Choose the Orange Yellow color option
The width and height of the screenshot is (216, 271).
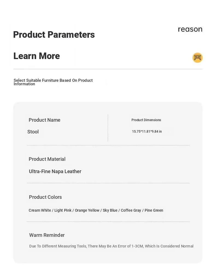(x=87, y=210)
